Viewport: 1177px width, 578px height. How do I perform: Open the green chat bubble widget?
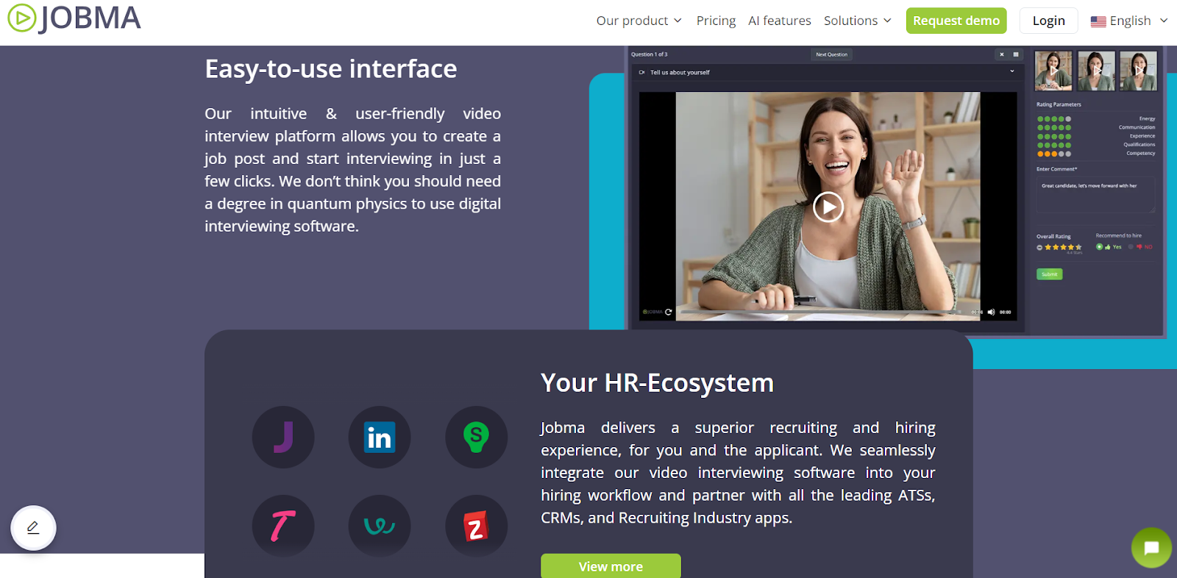coord(1151,548)
